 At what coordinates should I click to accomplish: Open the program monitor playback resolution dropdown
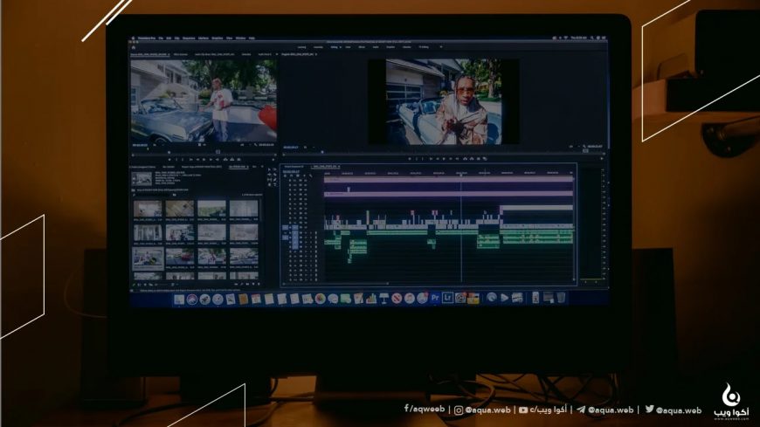(x=572, y=147)
